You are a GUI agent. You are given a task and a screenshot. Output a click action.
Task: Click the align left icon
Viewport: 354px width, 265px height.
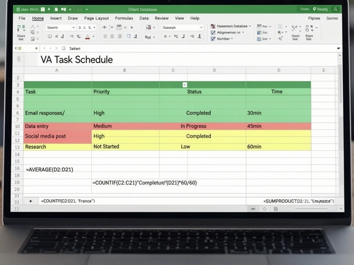tap(105, 36)
